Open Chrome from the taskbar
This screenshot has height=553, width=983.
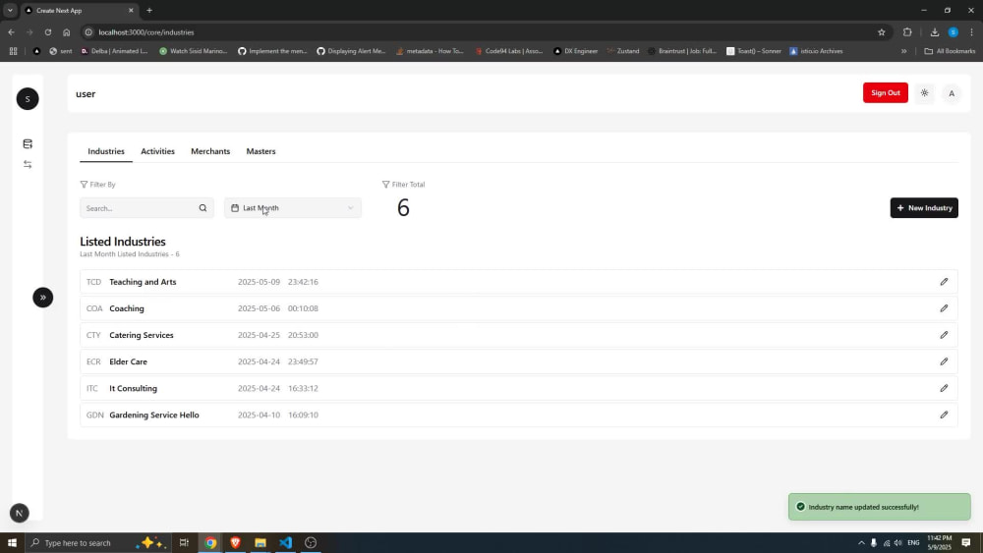(210, 542)
